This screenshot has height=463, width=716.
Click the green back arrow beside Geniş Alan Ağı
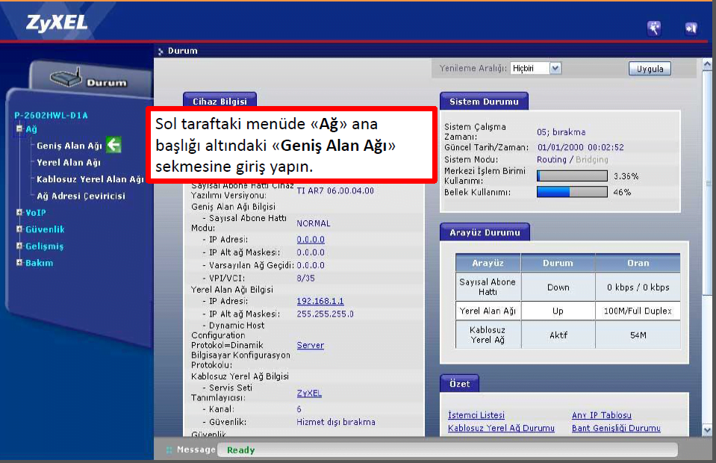(x=113, y=146)
